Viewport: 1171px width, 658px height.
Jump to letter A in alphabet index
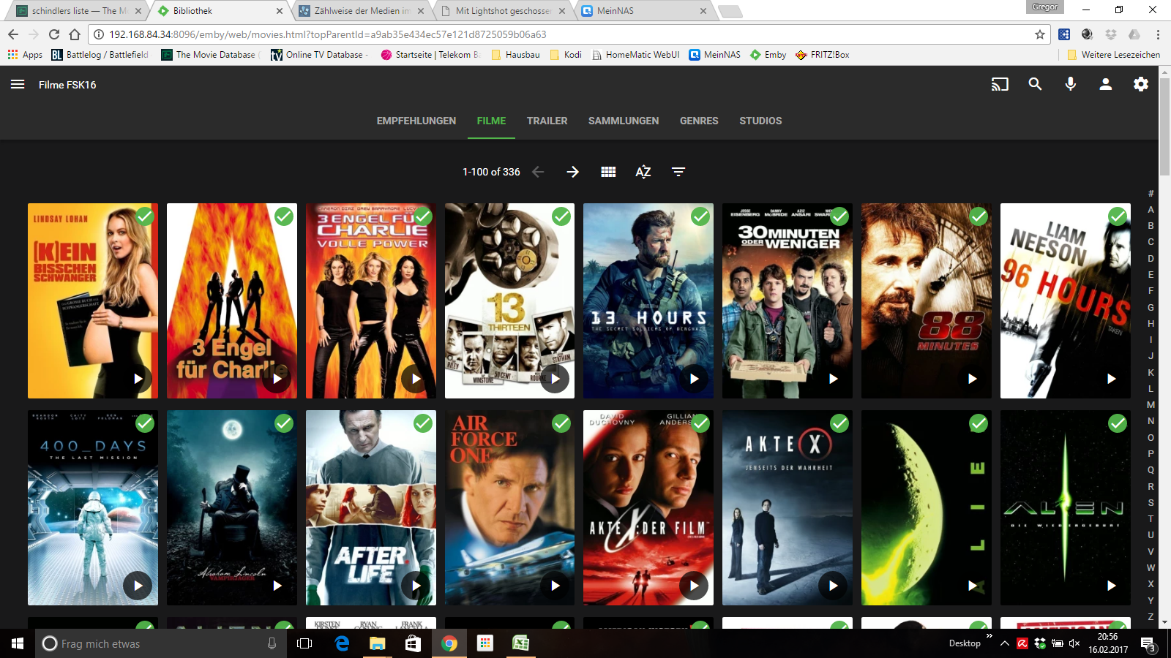[1151, 210]
